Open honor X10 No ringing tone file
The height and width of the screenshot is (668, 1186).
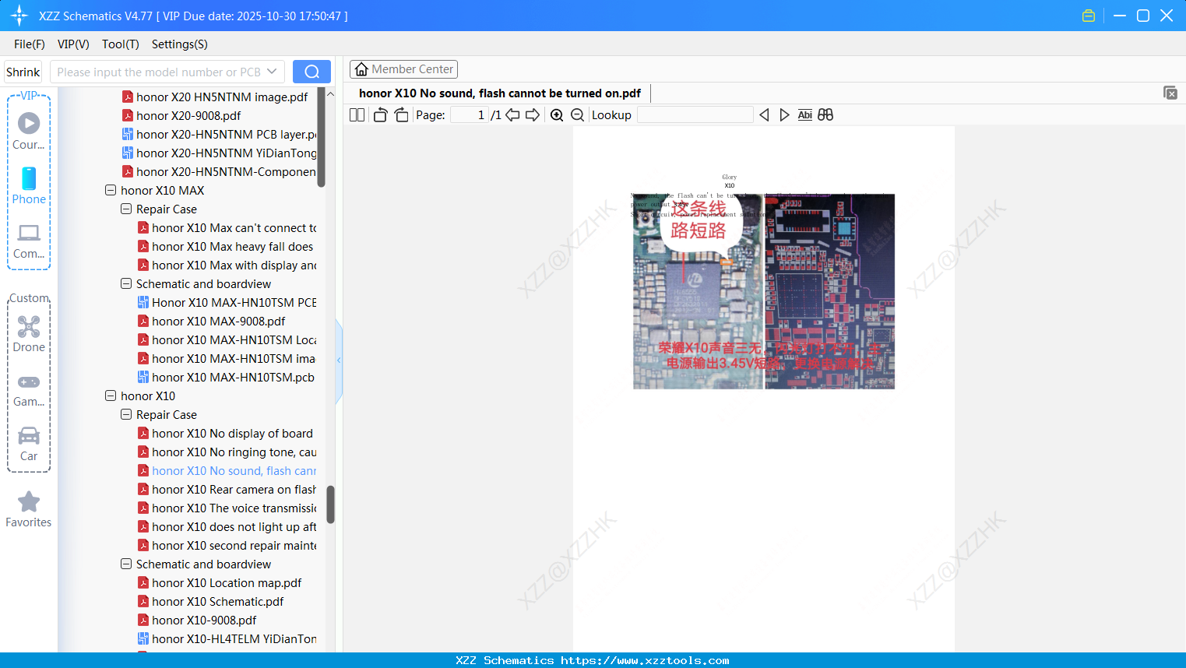(234, 452)
